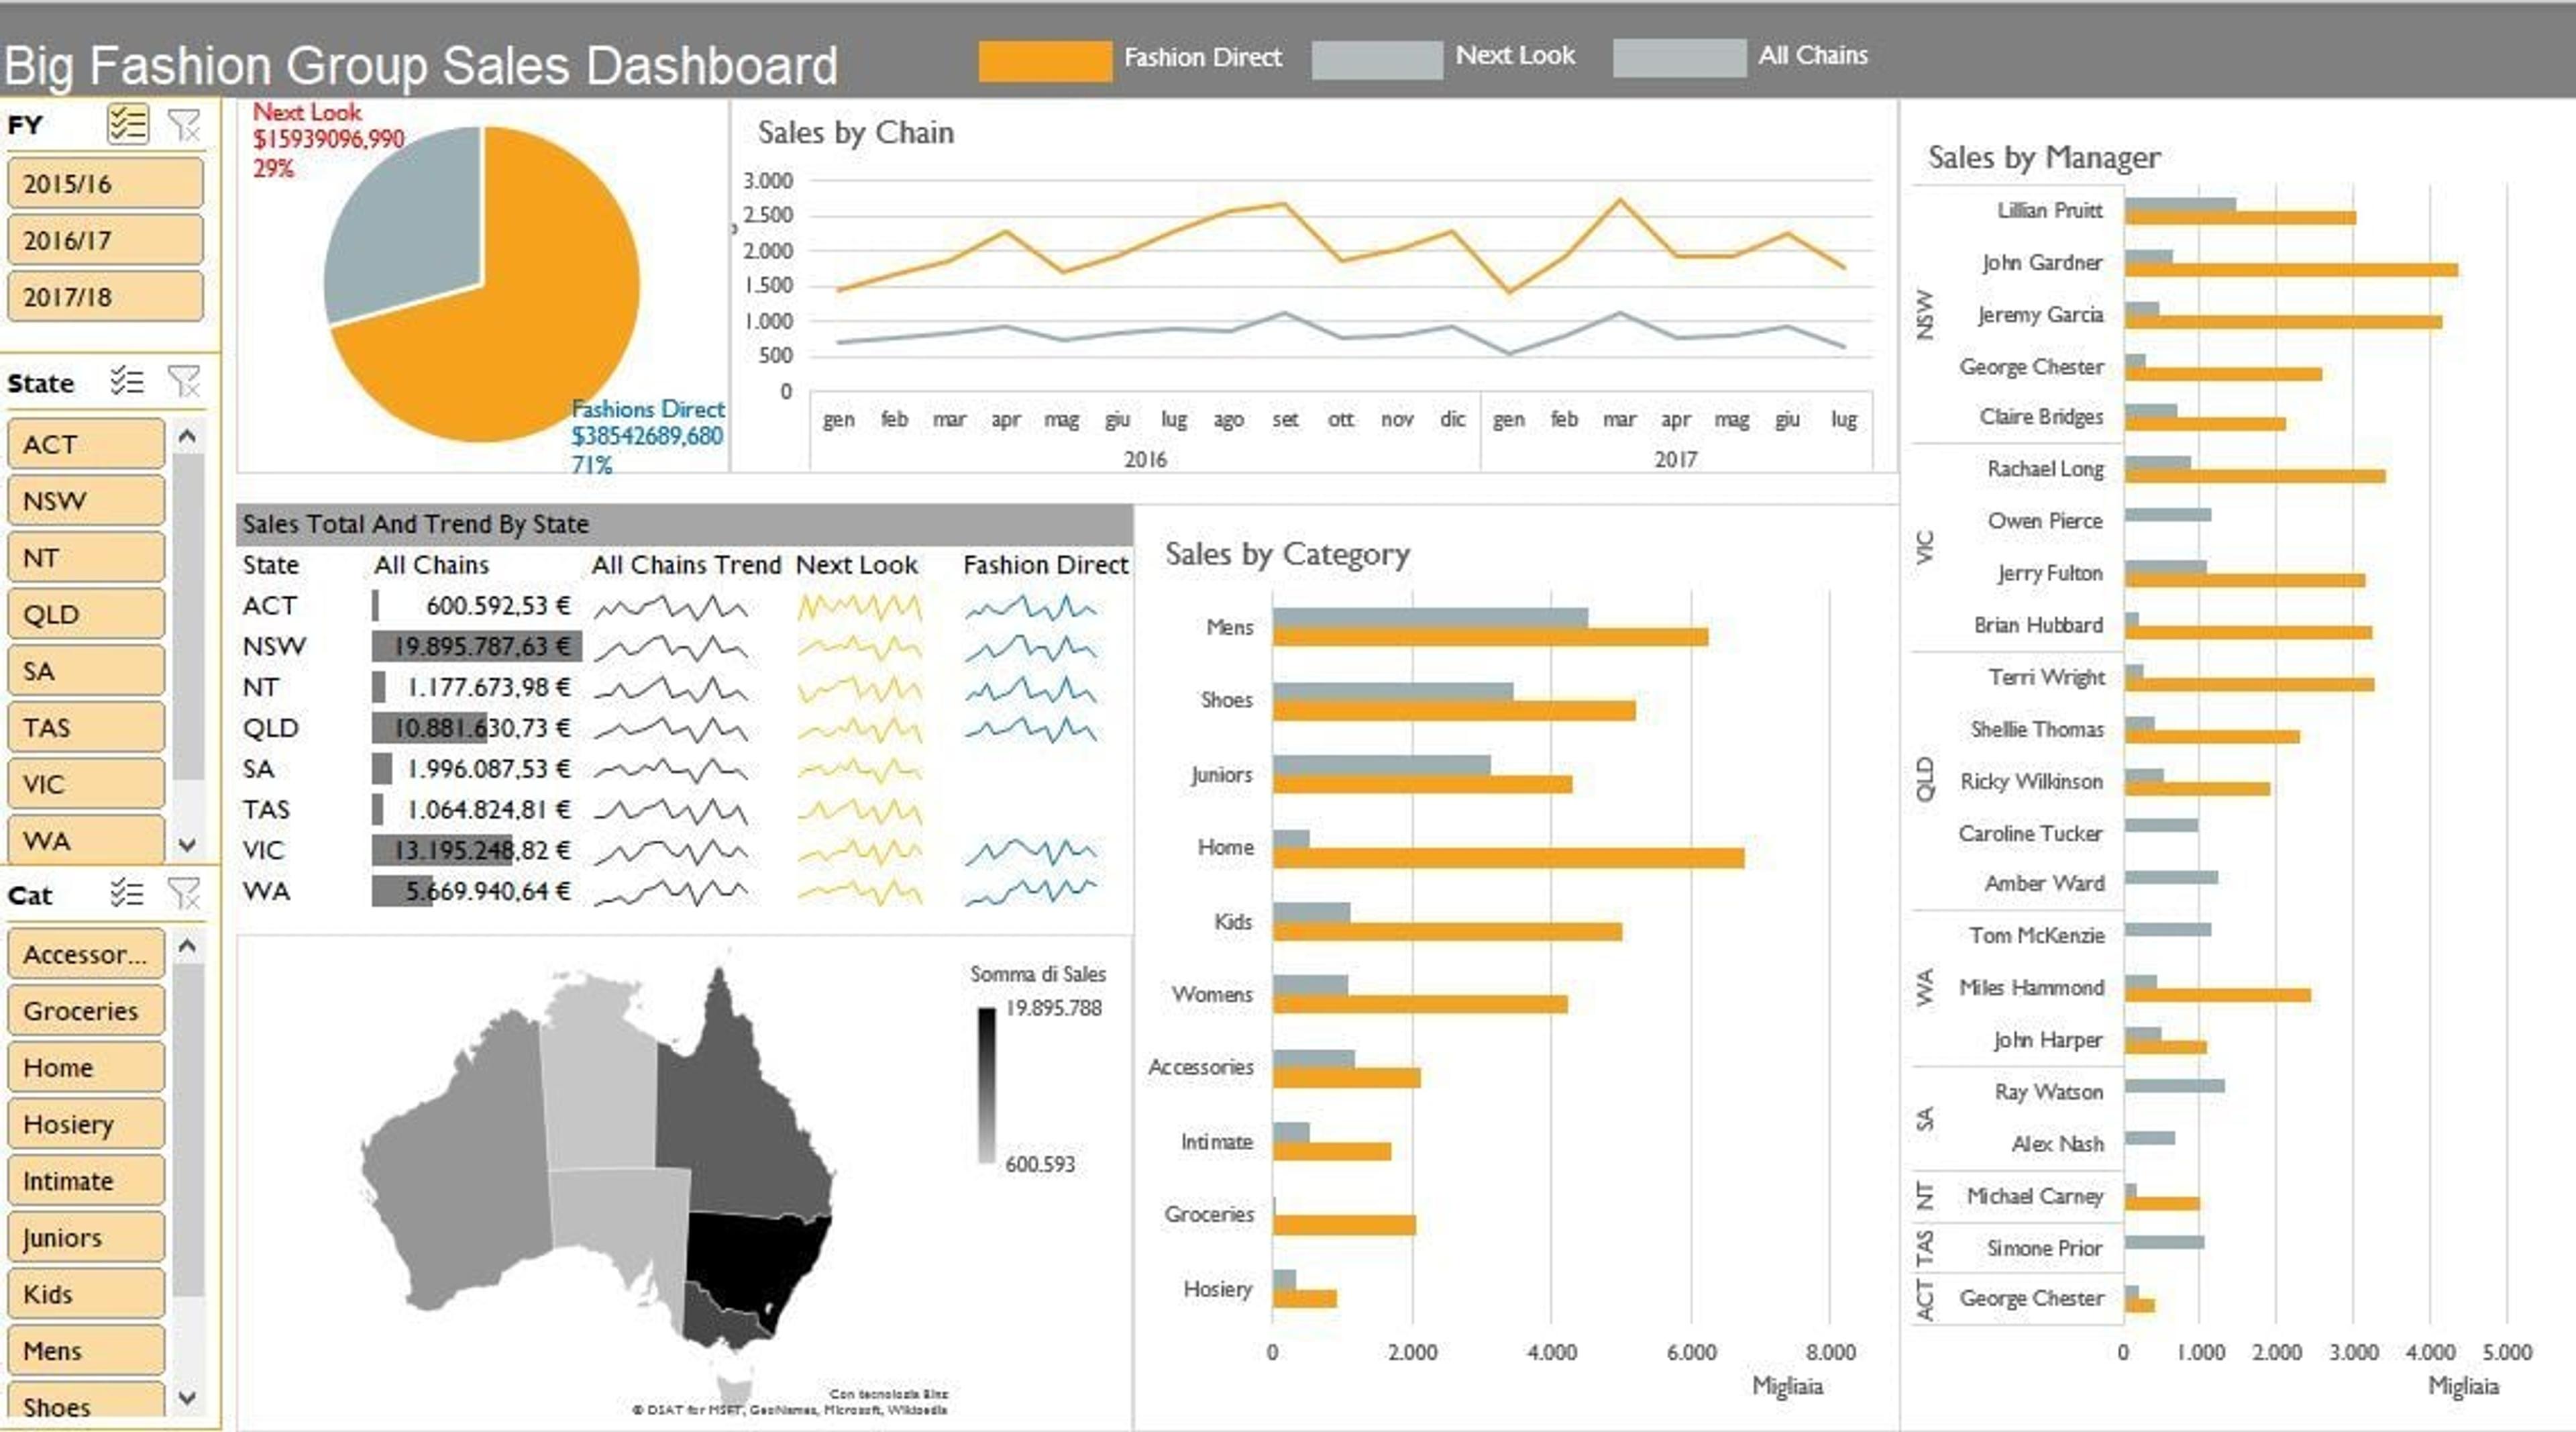Screen dimensions: 2576x1432
Task: Select the QLD sales total cell
Action: pyautogui.click(x=477, y=728)
